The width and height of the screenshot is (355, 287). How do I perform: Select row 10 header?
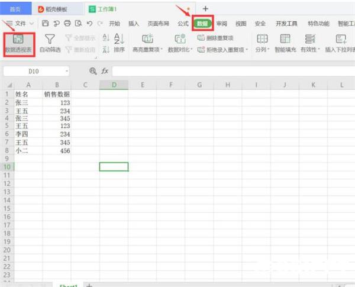tap(7, 167)
